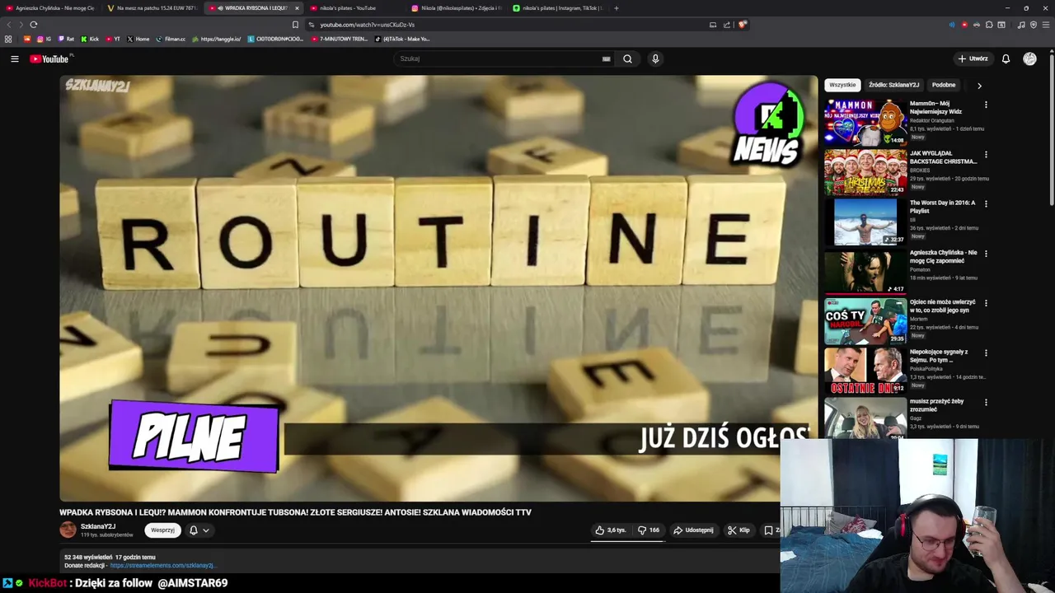Open JAK WYGLĄDAŁ BACKSTAGE thumbnail
This screenshot has width=1055, height=593.
(865, 171)
